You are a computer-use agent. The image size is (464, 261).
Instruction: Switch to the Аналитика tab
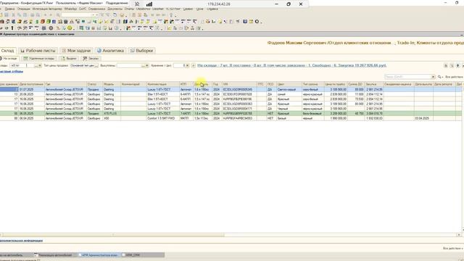(110, 51)
